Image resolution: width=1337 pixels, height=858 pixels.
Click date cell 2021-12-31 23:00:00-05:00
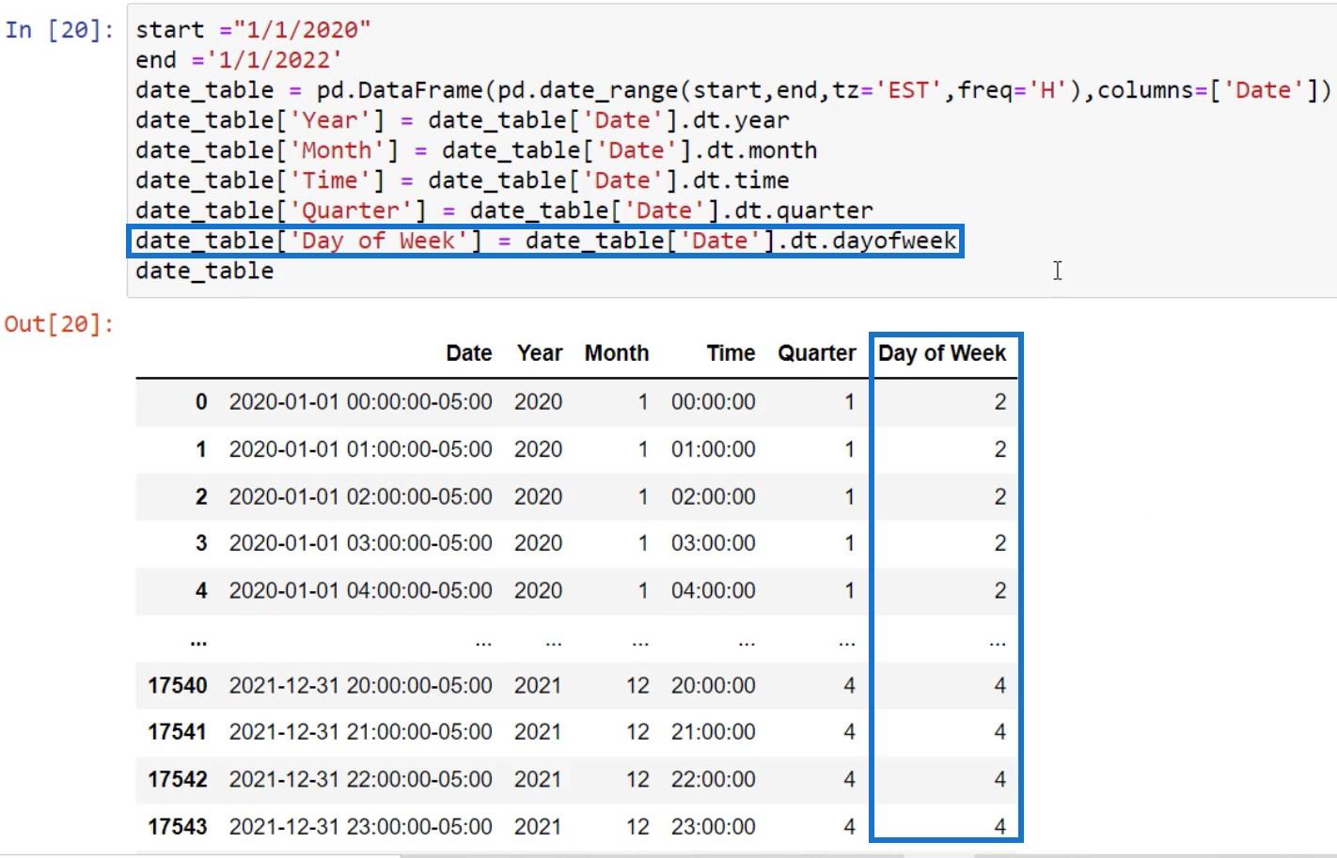[x=361, y=827]
